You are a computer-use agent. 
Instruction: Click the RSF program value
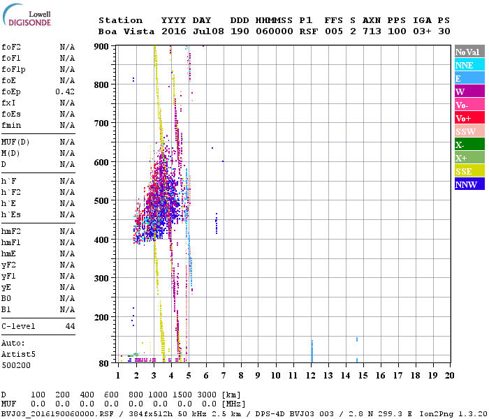pos(309,31)
